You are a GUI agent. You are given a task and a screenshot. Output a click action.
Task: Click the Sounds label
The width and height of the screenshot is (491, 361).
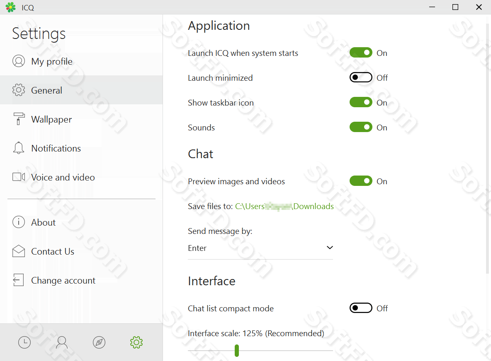pos(202,128)
